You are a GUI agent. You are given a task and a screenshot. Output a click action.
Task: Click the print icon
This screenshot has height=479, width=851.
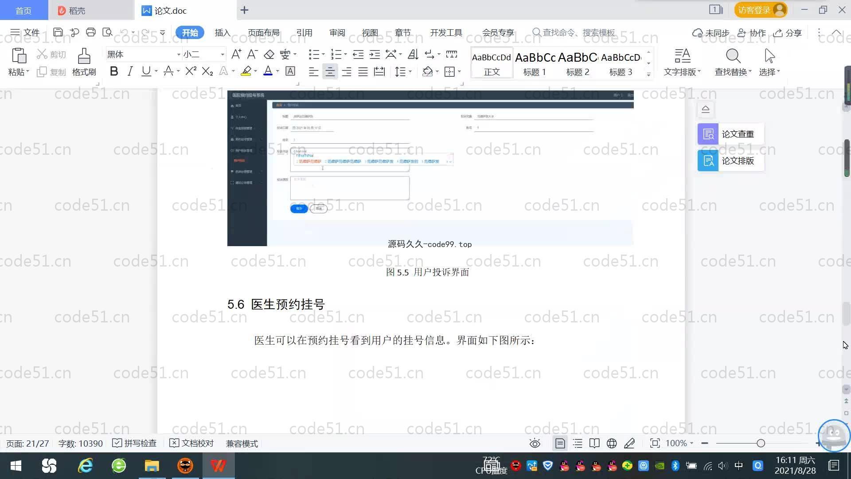click(x=91, y=32)
